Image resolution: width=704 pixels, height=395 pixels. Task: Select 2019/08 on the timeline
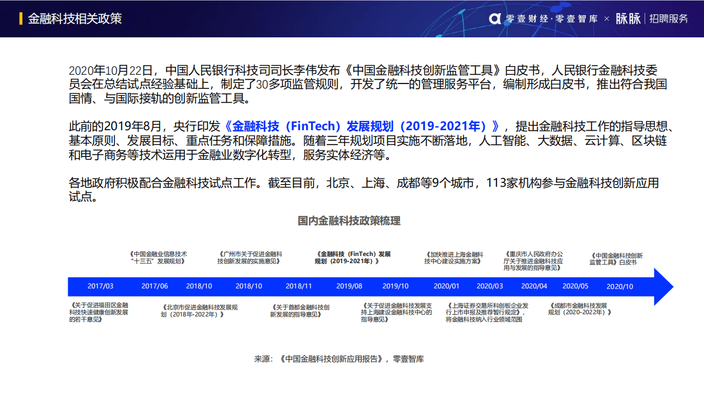[x=349, y=286]
